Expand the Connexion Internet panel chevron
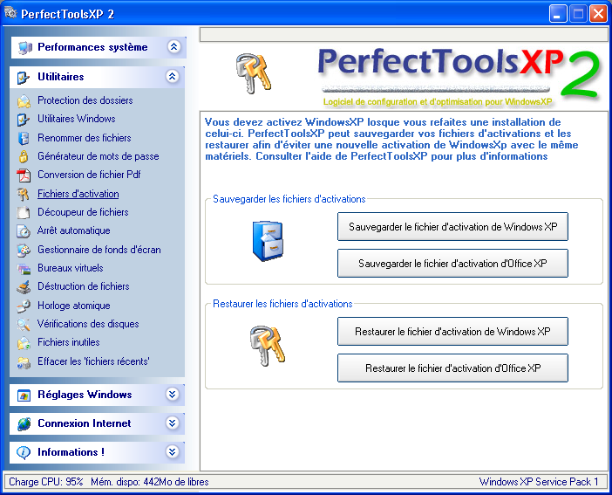Viewport: 612px width, 495px height. pos(172,423)
